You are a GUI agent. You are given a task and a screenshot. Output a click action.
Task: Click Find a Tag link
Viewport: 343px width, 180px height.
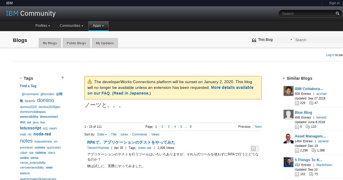(x=28, y=86)
